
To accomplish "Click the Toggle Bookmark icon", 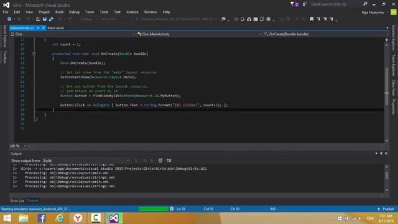I will [312, 19].
